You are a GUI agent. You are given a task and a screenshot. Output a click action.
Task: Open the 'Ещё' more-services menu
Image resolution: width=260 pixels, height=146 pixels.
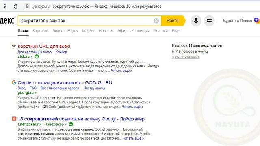pos(175,31)
